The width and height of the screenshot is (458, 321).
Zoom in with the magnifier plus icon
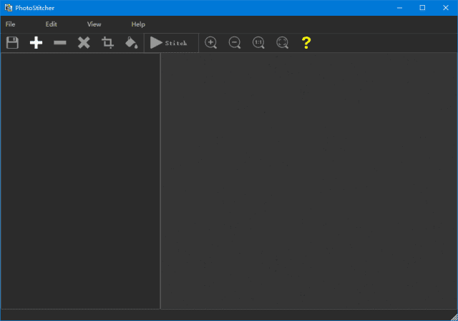(x=211, y=43)
